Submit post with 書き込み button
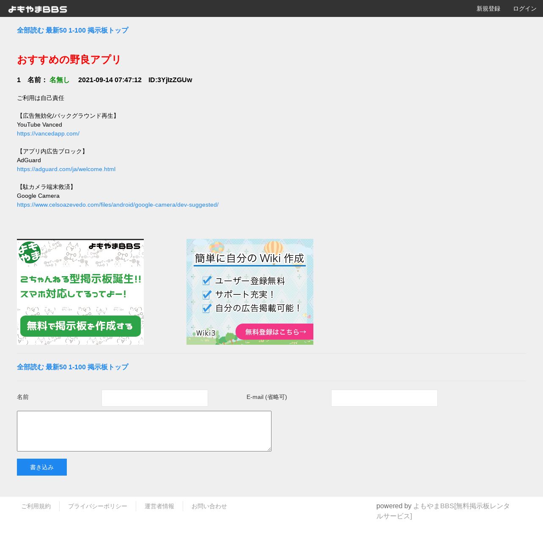This screenshot has height=551, width=543. click(x=42, y=467)
